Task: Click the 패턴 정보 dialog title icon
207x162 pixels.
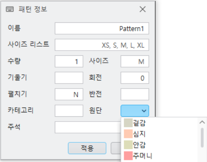Action: (10, 9)
